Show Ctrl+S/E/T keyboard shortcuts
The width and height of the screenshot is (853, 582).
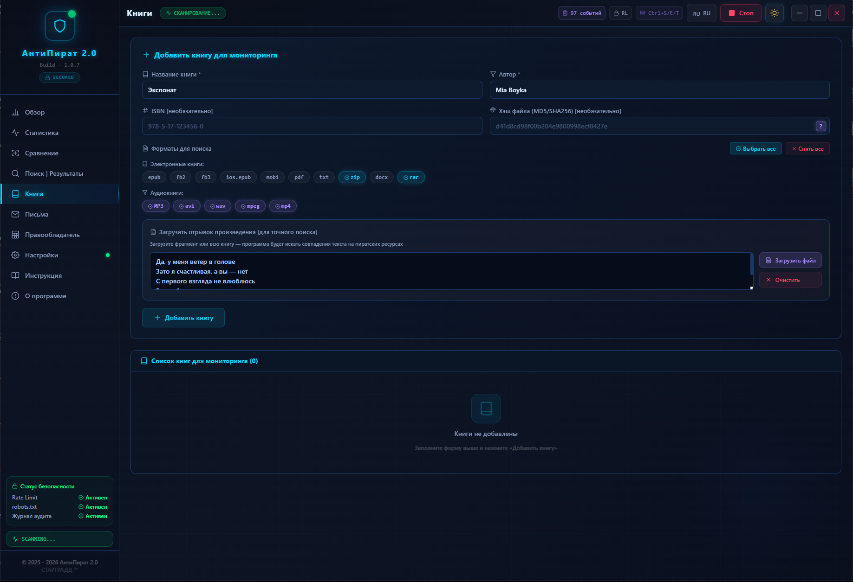659,13
